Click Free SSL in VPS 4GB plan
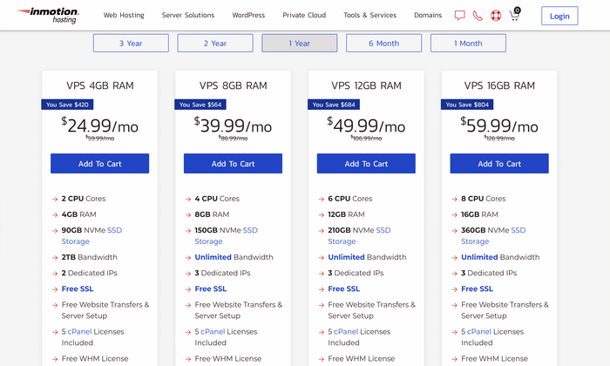 coord(78,289)
